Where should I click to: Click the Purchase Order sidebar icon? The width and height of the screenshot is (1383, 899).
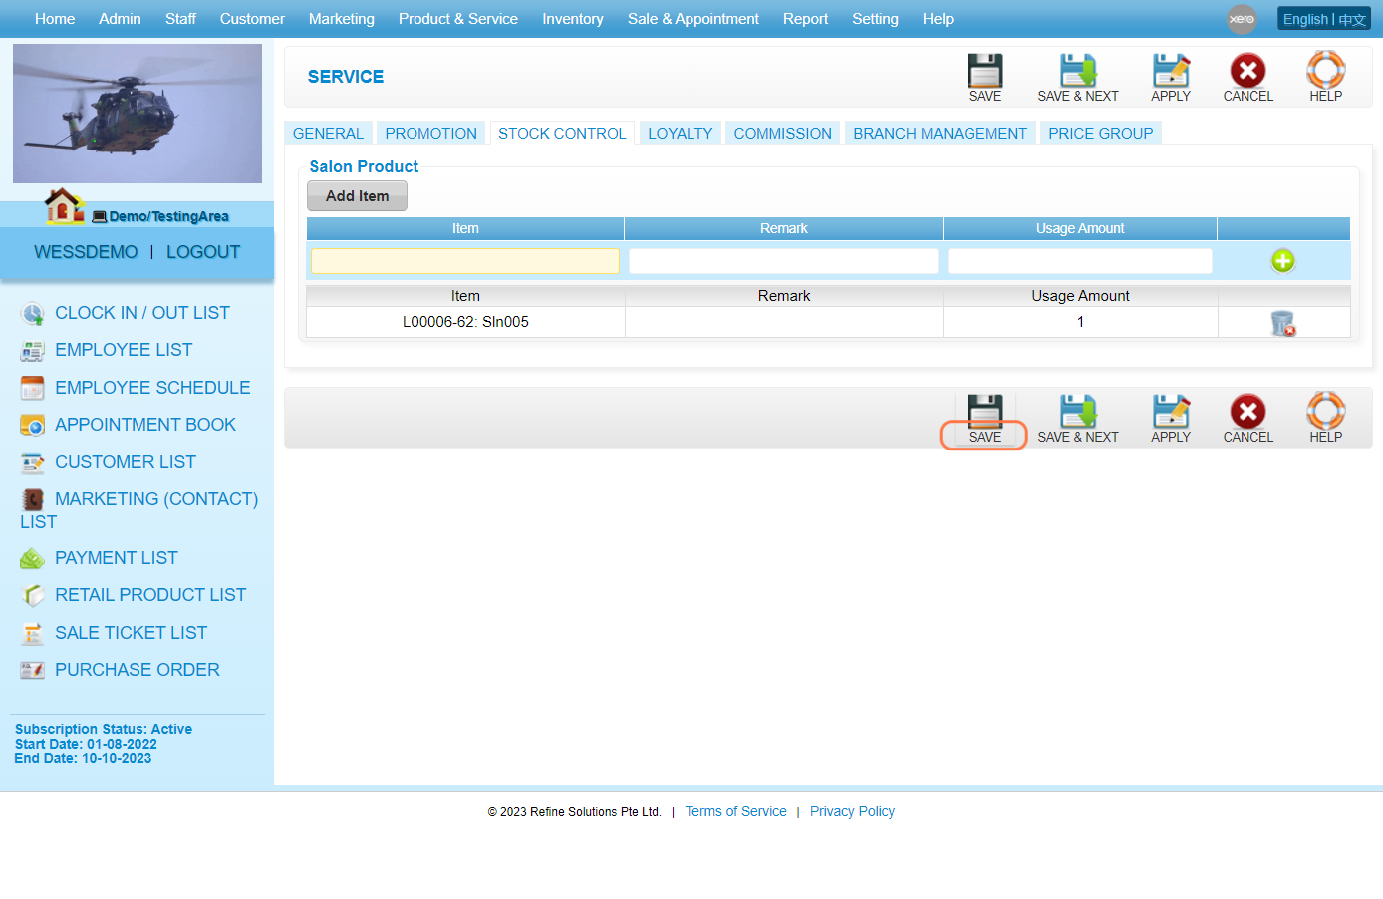point(33,670)
